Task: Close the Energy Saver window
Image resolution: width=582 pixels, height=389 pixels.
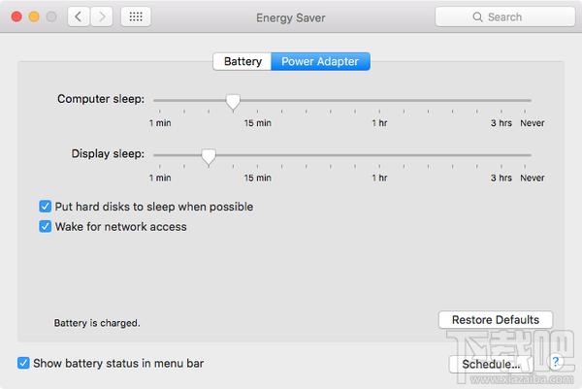Action: click(16, 16)
